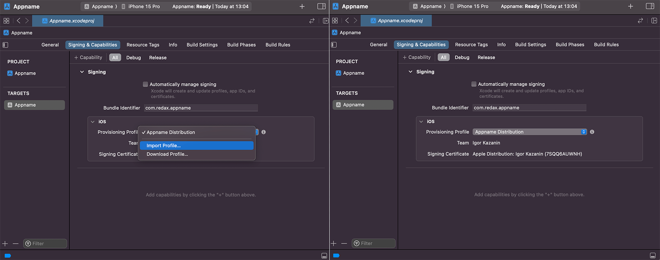Click the targets Filter field in left window
This screenshot has width=660, height=260.
click(x=45, y=243)
